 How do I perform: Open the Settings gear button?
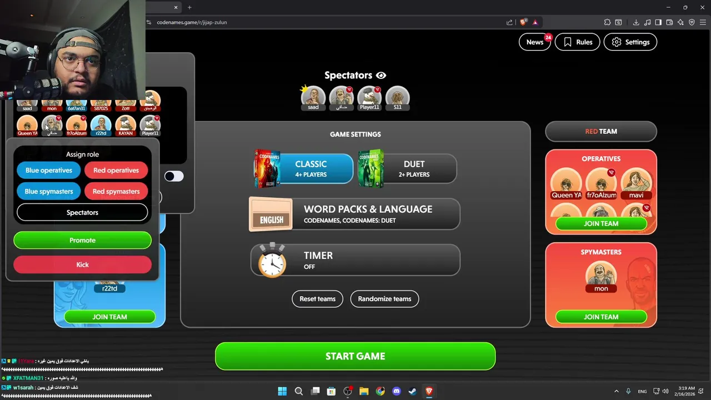click(x=630, y=42)
